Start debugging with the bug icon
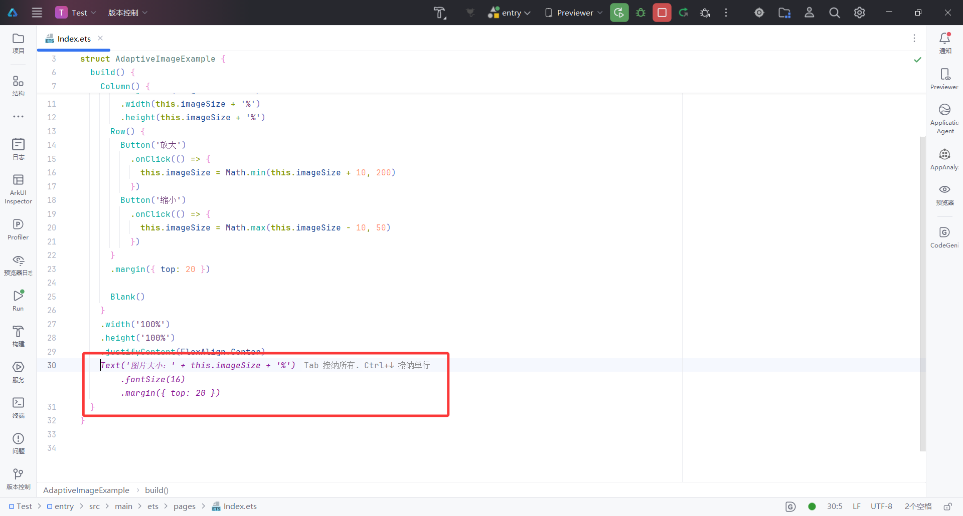Image resolution: width=963 pixels, height=516 pixels. pyautogui.click(x=640, y=13)
